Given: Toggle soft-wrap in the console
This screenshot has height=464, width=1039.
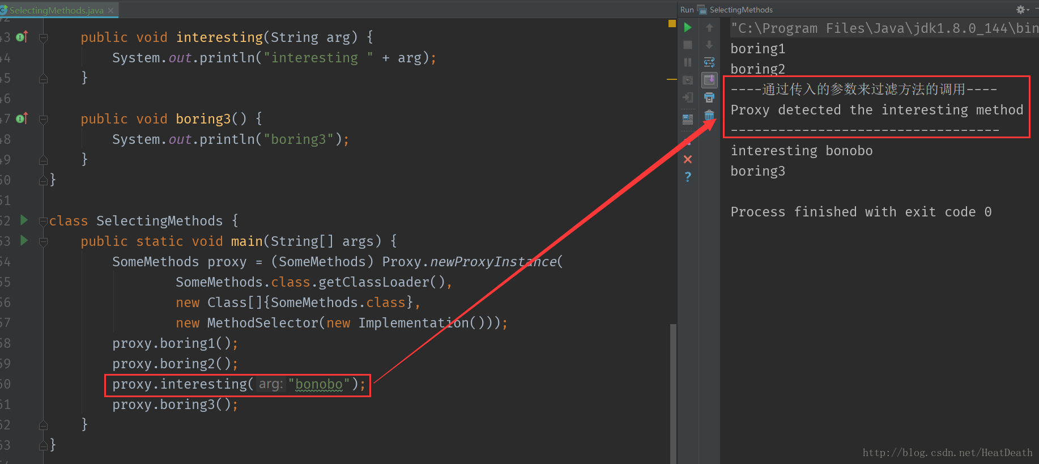Looking at the screenshot, I should [x=709, y=62].
